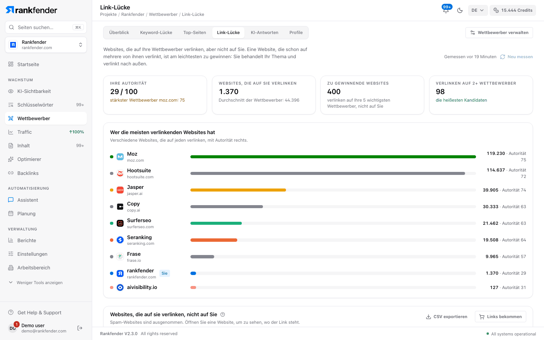Open the Rankfender project switcher
The height and width of the screenshot is (340, 544).
coord(46,45)
